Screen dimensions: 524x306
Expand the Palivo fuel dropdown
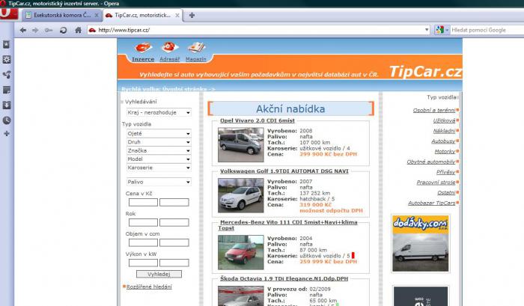coord(159,182)
